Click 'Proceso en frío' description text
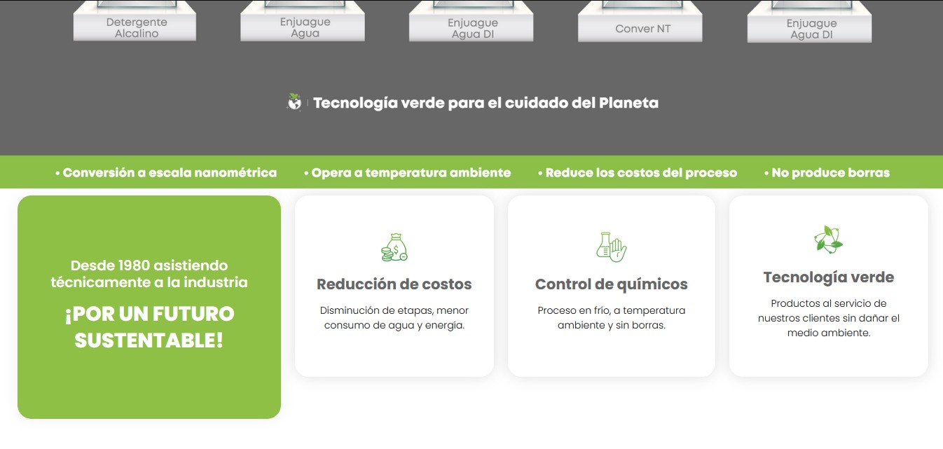The width and height of the screenshot is (943, 449). [x=611, y=317]
